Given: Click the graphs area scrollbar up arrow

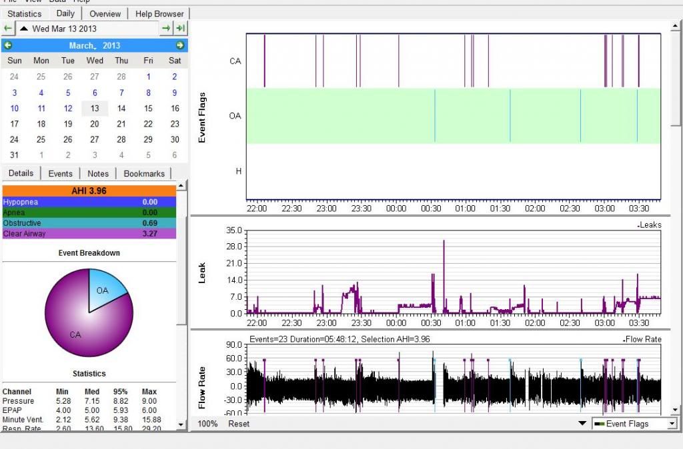Looking at the screenshot, I should coord(675,27).
